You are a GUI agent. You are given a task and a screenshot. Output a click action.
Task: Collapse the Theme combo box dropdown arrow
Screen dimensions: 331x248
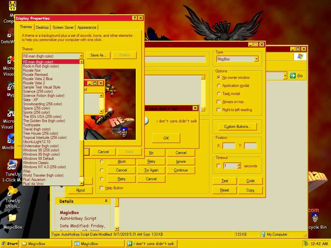[81, 56]
